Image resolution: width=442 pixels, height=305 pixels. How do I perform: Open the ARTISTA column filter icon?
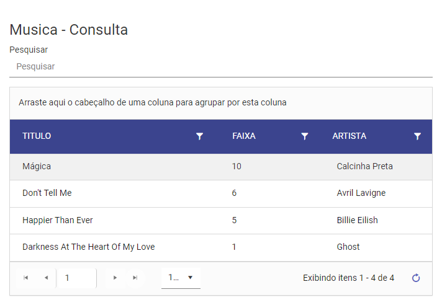click(417, 136)
